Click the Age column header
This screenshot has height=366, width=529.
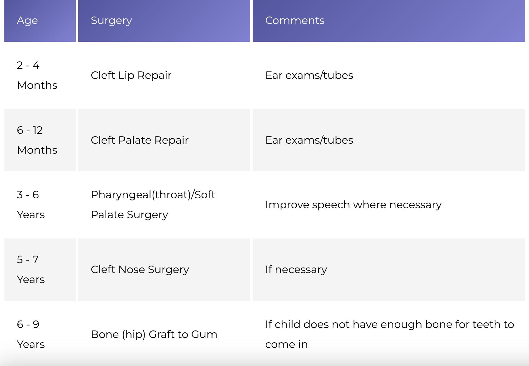40,21
